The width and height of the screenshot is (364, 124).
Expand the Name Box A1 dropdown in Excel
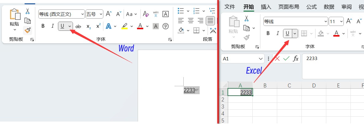[x=260, y=59]
